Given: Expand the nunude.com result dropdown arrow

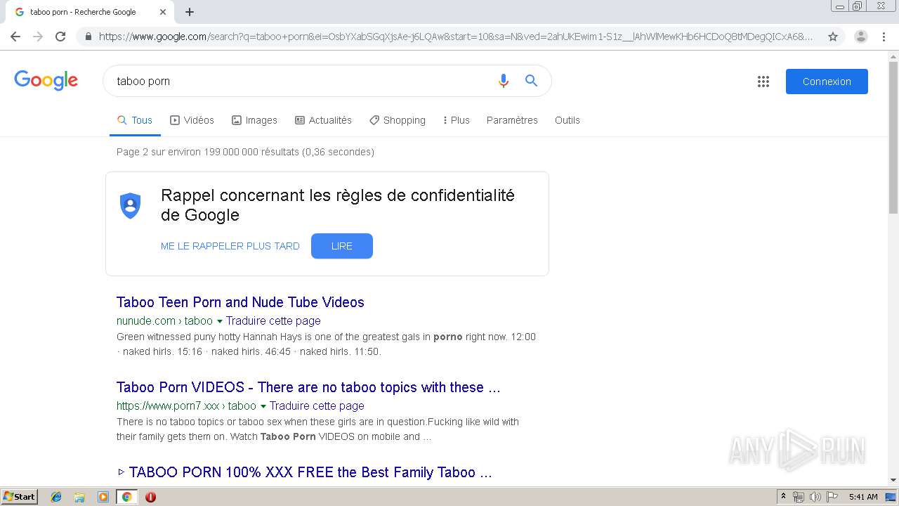Looking at the screenshot, I should (220, 321).
